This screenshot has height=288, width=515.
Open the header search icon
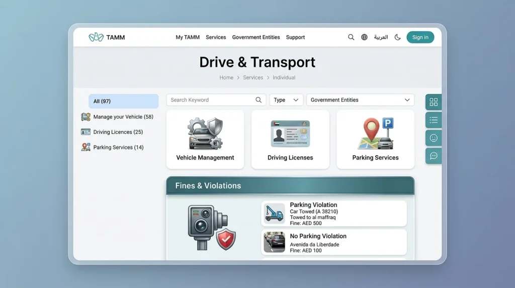pyautogui.click(x=351, y=37)
